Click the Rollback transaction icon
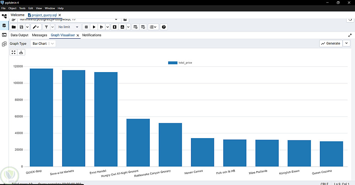Image resolution: width=355 pixels, height=185 pixels. (143, 27)
